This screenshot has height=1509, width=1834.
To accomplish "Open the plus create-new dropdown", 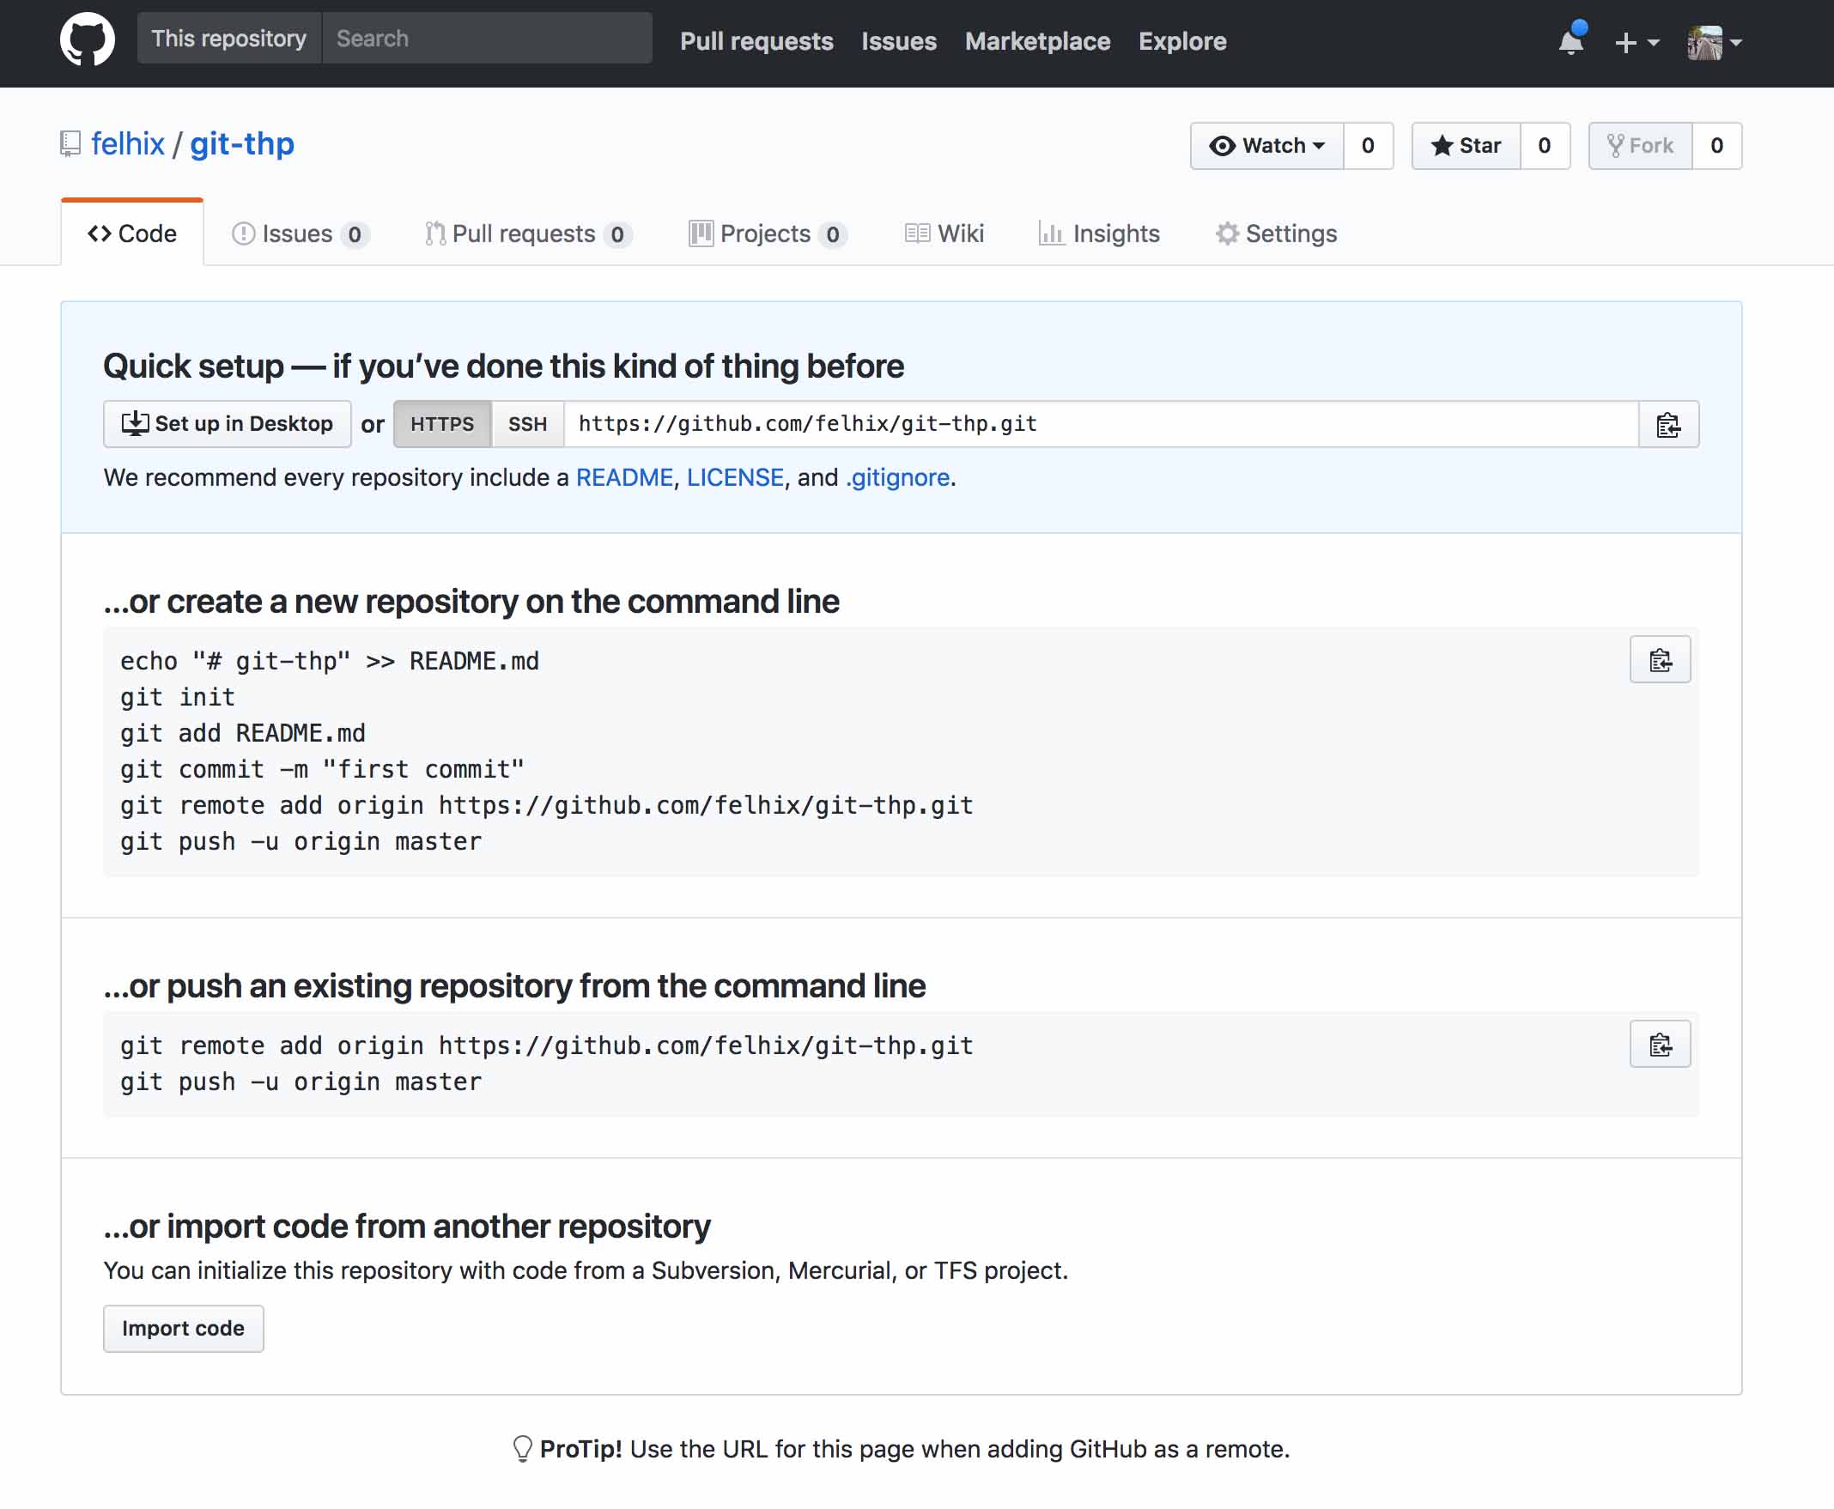I will pyautogui.click(x=1637, y=42).
